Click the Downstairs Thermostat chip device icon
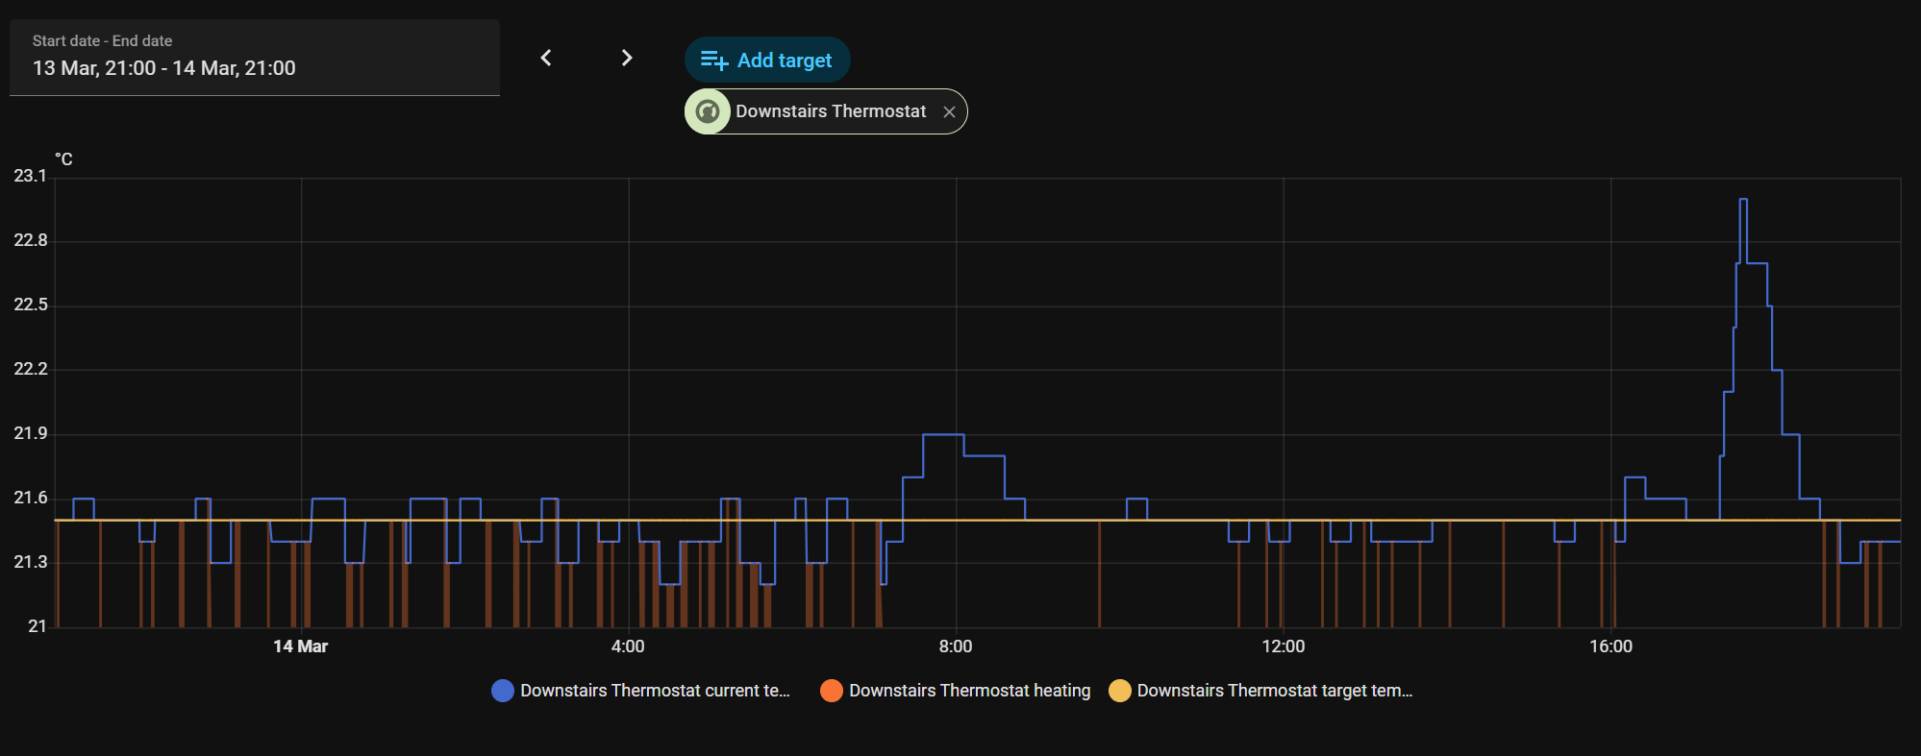 [x=708, y=111]
